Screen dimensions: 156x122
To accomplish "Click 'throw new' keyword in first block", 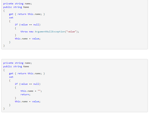I will (x=27, y=32).
